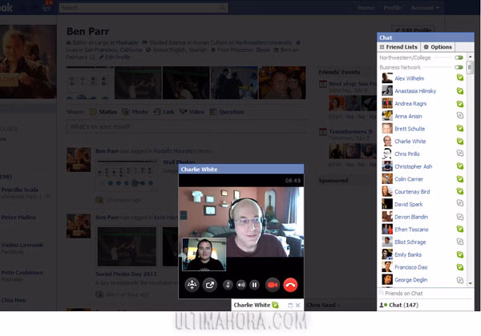Click the chat list scrollbar
Viewport: 481px width, 336px height.
pyautogui.click(x=471, y=160)
